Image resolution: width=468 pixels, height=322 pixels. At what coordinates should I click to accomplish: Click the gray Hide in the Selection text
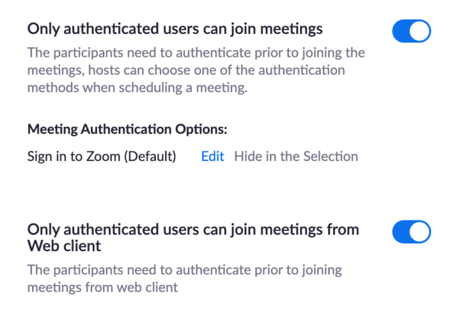(x=296, y=156)
